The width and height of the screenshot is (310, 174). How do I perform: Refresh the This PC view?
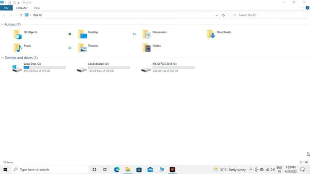223,15
